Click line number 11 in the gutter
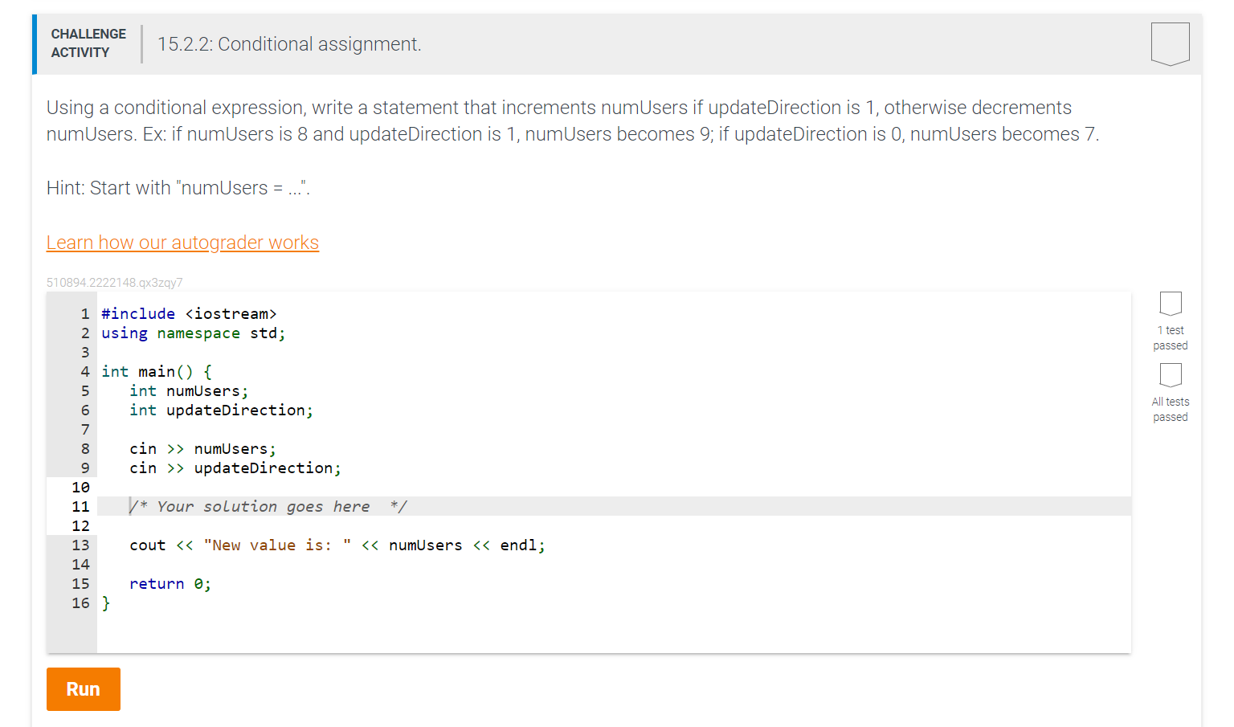Viewport: 1234px width, 727px height. pos(80,506)
